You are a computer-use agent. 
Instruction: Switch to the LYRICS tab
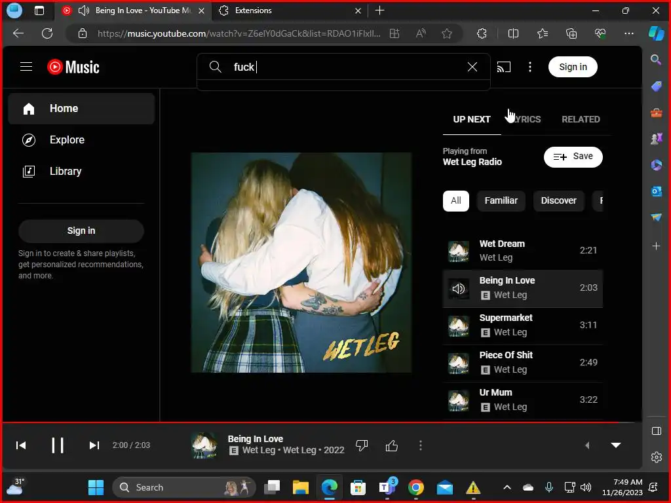[526, 119]
